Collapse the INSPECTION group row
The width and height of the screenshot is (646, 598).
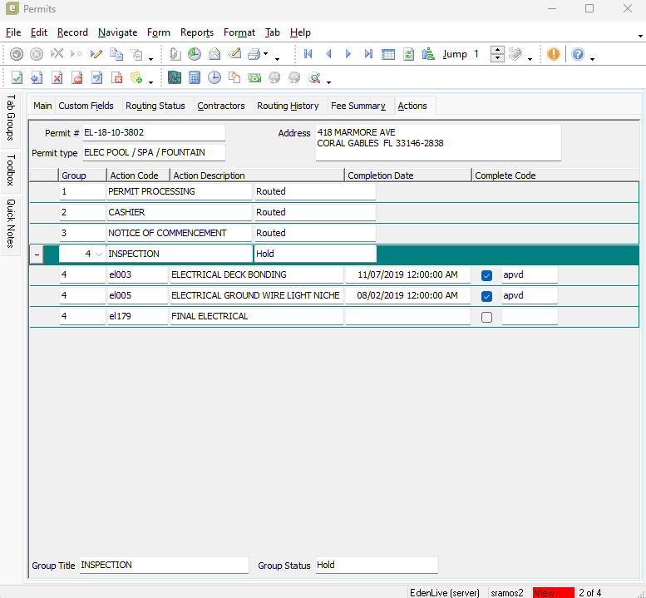(x=37, y=255)
